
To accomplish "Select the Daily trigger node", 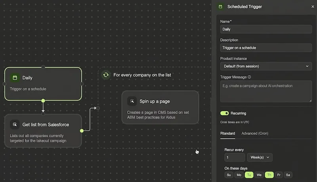I will click(x=43, y=84).
